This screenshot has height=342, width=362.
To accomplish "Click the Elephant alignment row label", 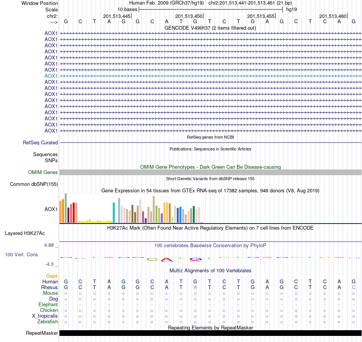I will pos(48,304).
